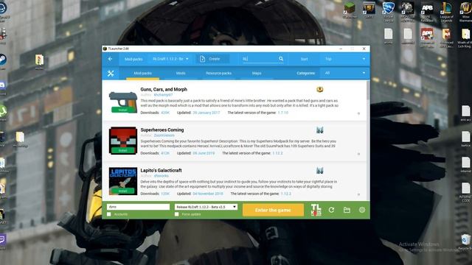
Task: Click the Forge icon on Superheroes Coming
Action: tap(319, 130)
